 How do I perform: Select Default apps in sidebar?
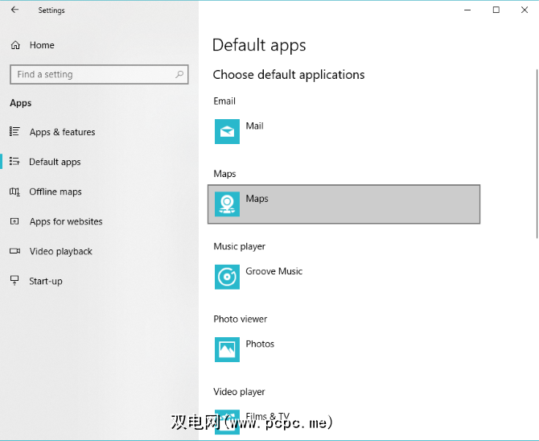(x=55, y=162)
